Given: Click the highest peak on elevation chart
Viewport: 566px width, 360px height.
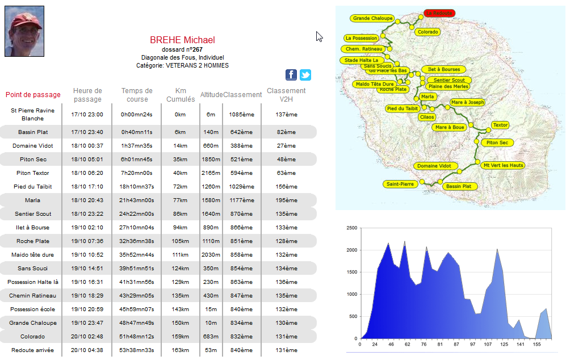Looking at the screenshot, I should pos(405,242).
